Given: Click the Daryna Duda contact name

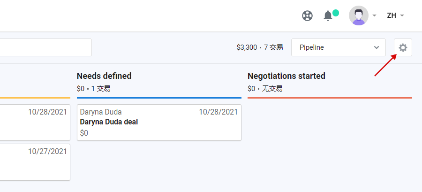Looking at the screenshot, I should click(101, 112).
